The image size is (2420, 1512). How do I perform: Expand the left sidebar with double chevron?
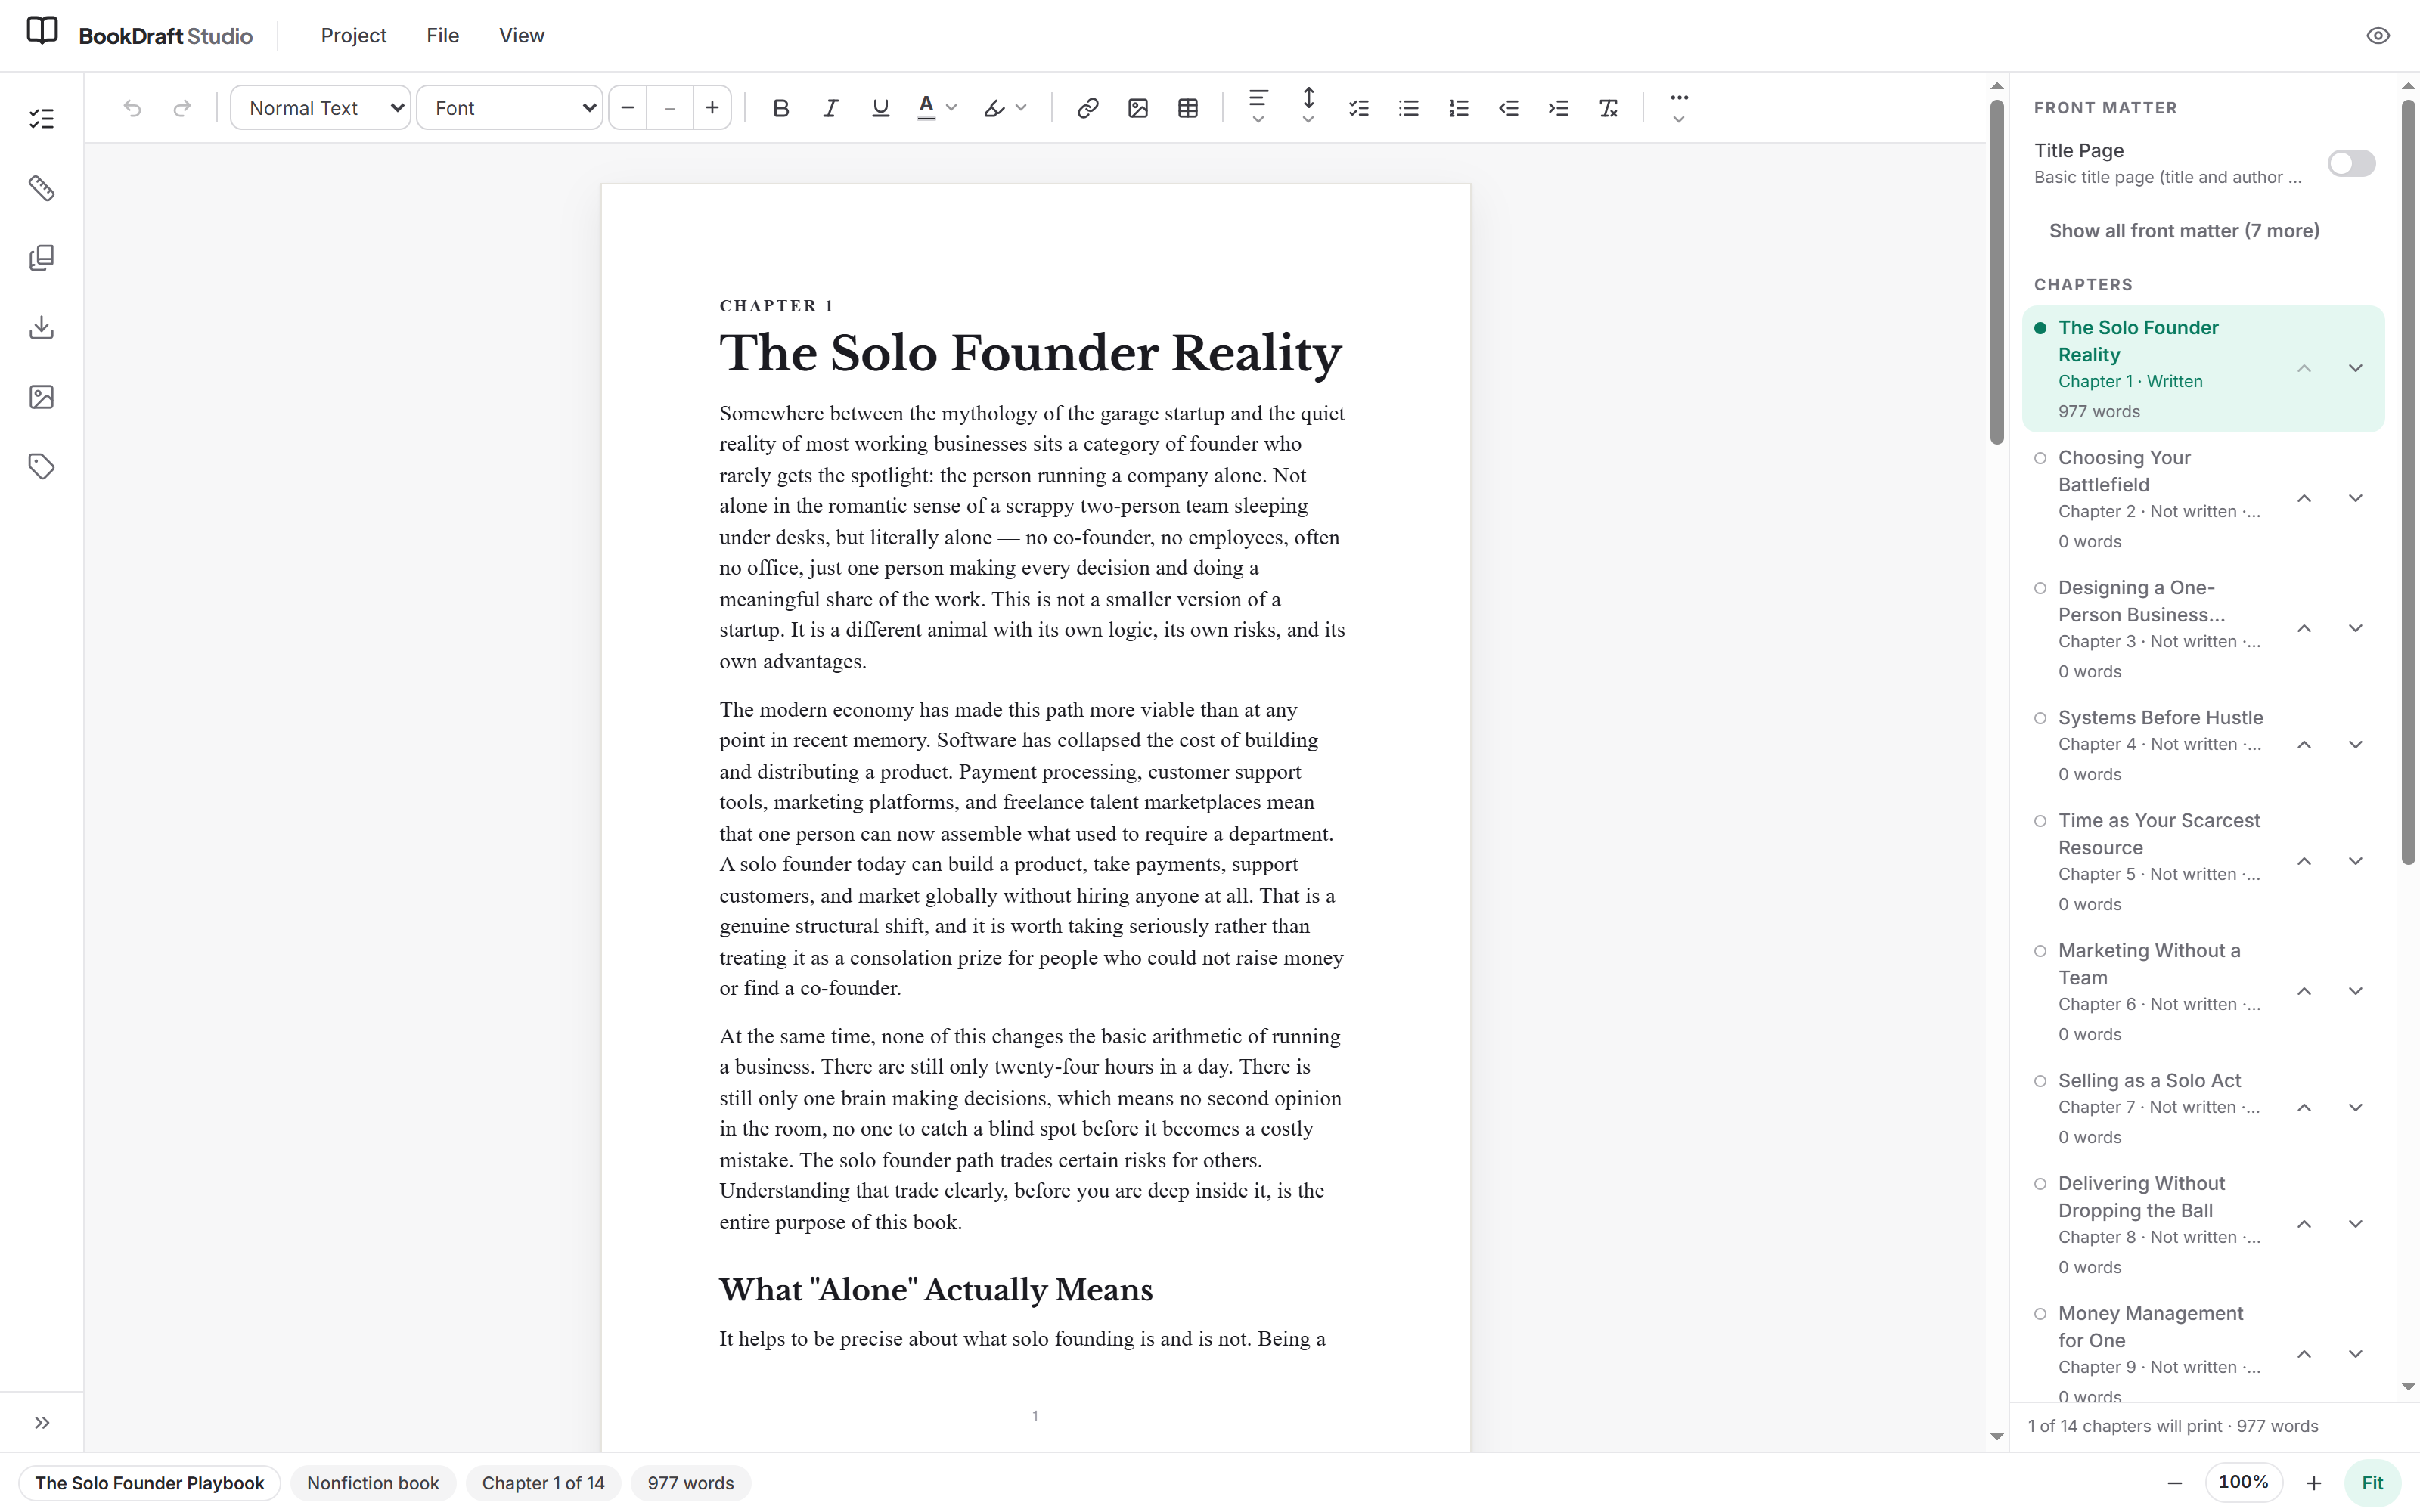(42, 1423)
